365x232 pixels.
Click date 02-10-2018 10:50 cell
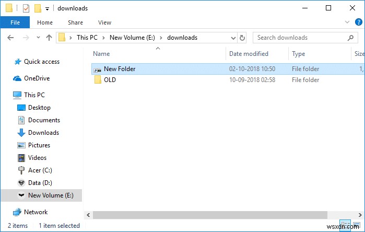pyautogui.click(x=252, y=69)
